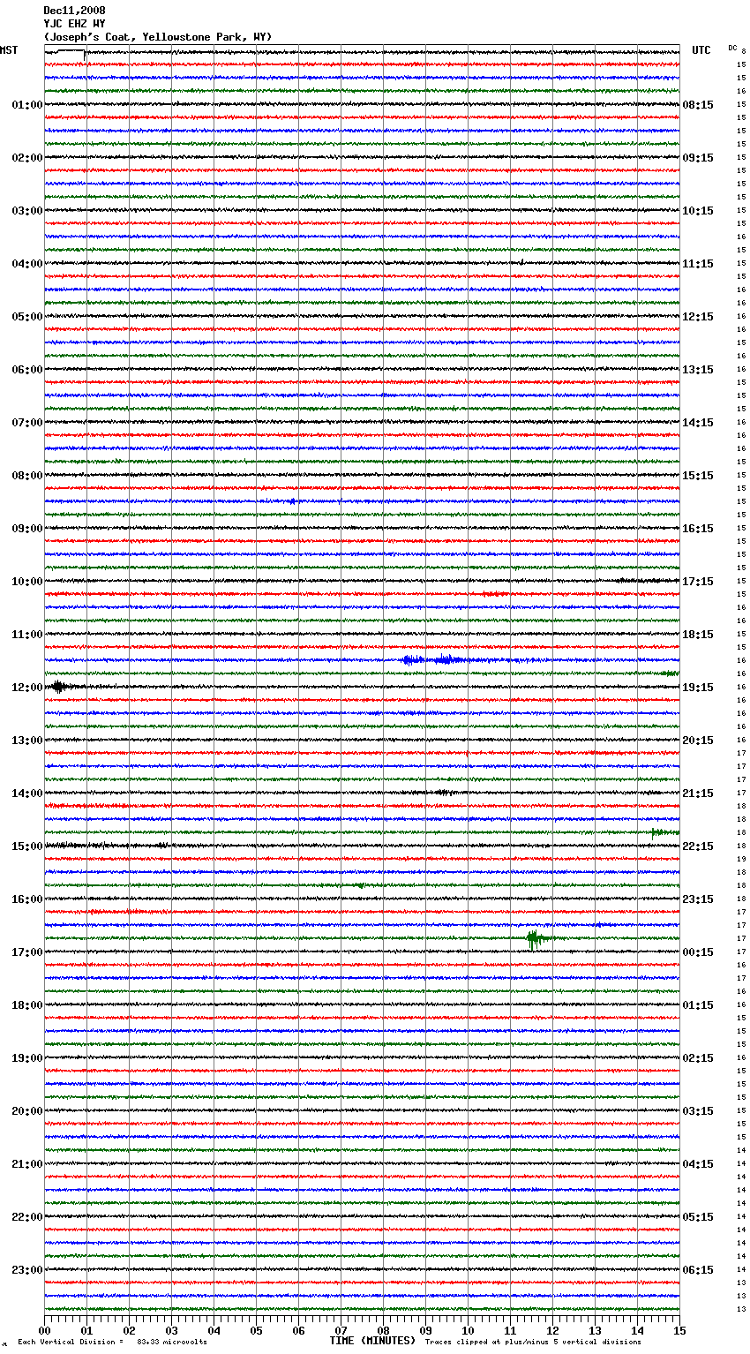Viewport: 750px width, 1354px height.
Task: Click the "08" minute tick label
Action: tap(383, 1330)
